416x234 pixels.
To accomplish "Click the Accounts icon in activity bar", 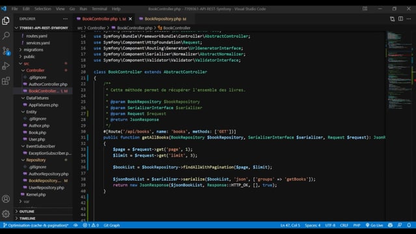I will click(6, 199).
